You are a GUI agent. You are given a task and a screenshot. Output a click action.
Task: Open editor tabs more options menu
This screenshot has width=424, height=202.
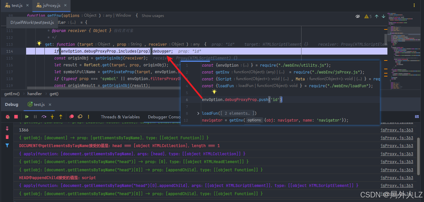click(414, 5)
